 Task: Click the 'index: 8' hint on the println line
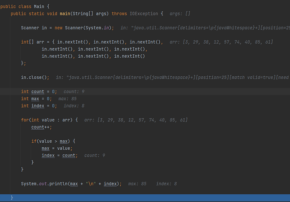166,184
